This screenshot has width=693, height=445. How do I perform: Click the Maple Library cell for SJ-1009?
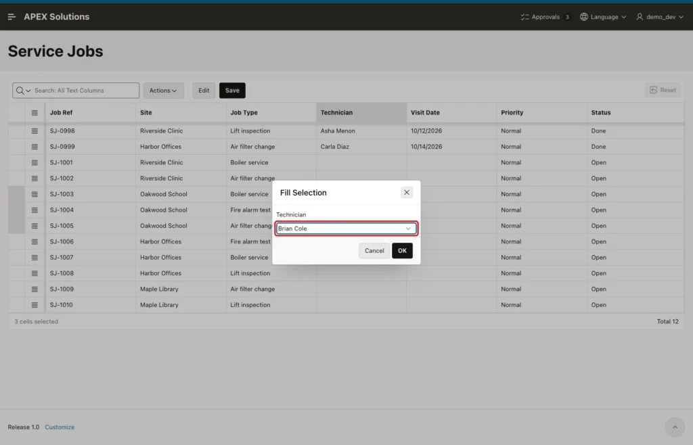(181, 289)
